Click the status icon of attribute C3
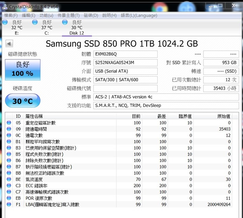The width and height of the screenshot is (243, 218). coord(9,186)
